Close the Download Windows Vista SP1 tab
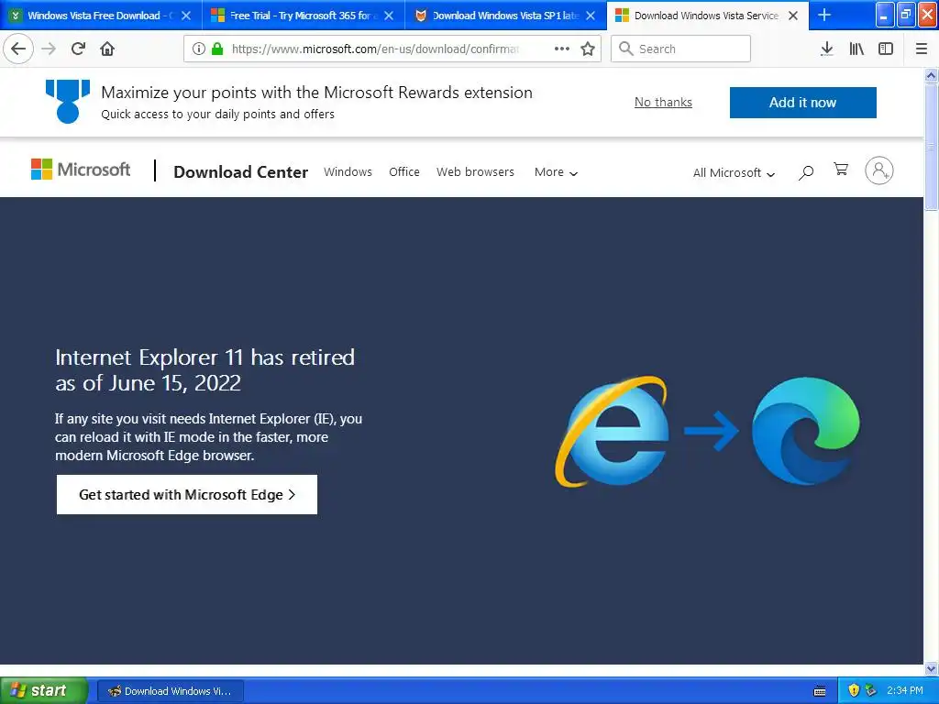 (x=591, y=16)
